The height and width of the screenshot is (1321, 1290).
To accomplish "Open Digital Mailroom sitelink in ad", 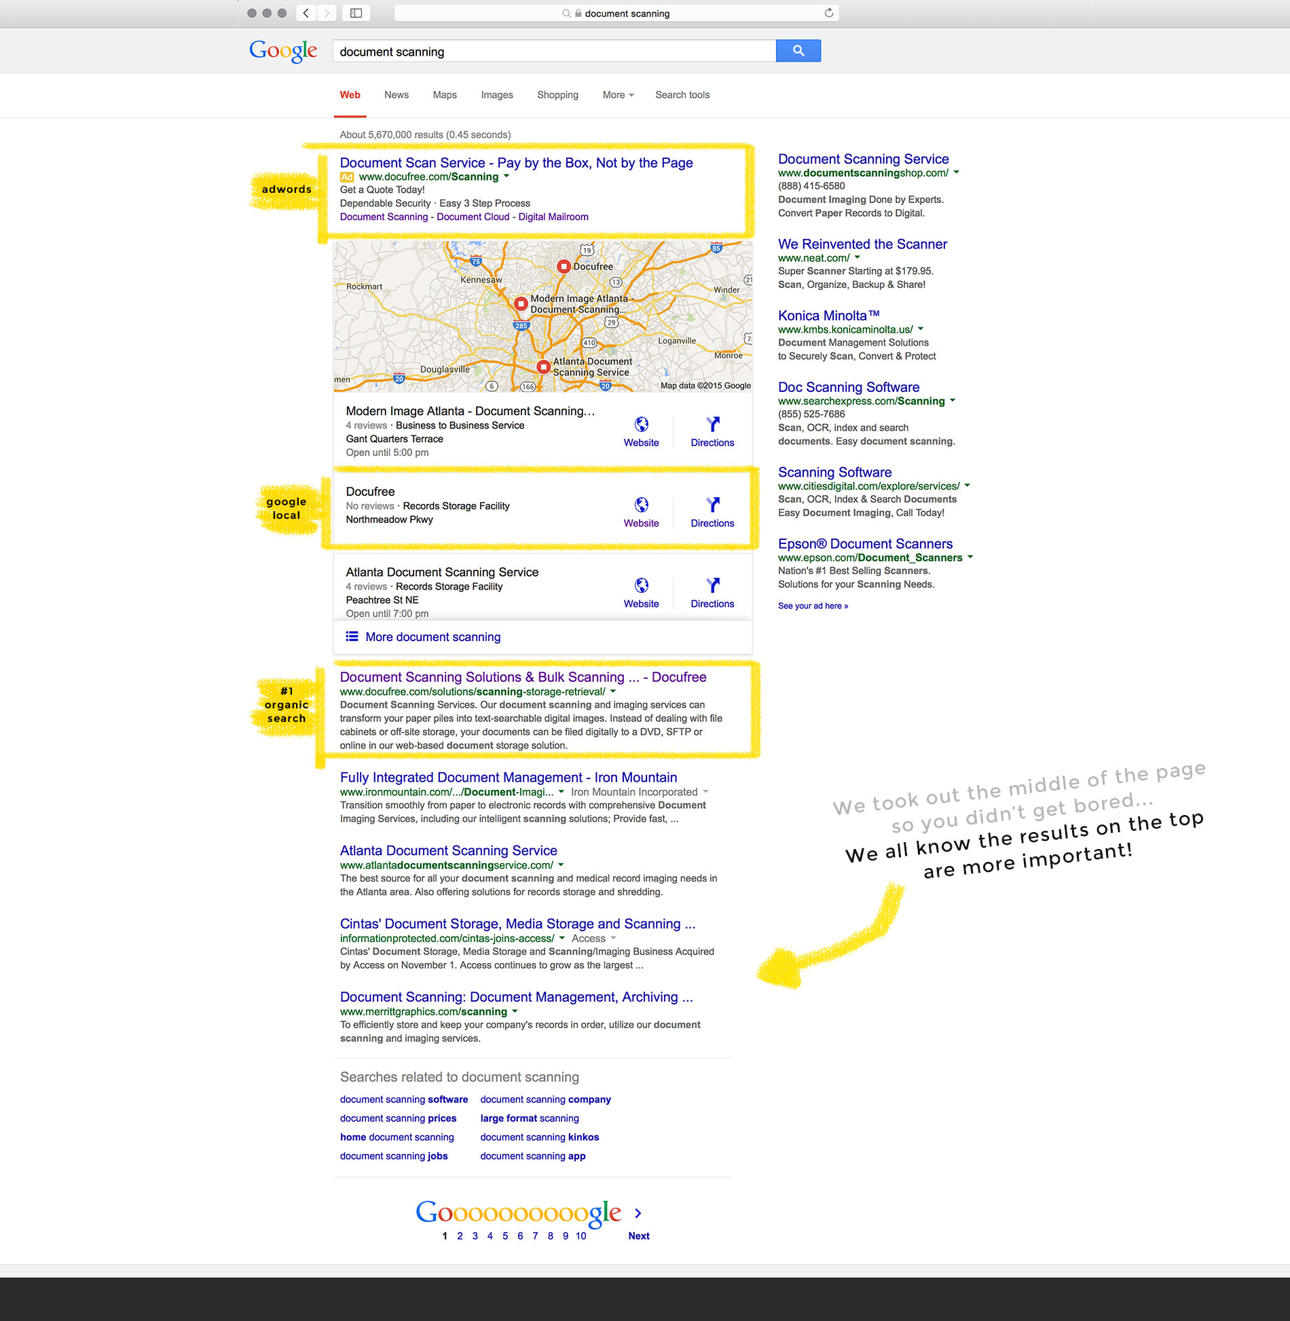I will click(553, 217).
